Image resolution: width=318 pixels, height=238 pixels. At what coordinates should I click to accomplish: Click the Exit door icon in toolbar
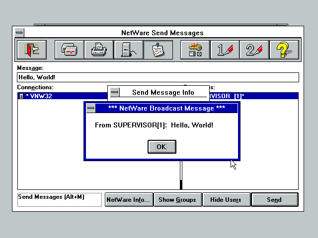click(32, 50)
